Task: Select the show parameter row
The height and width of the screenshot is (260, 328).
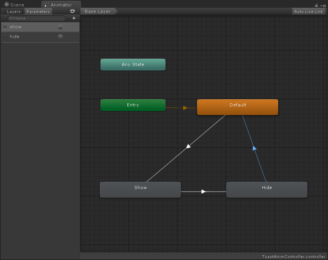Action: (40, 27)
